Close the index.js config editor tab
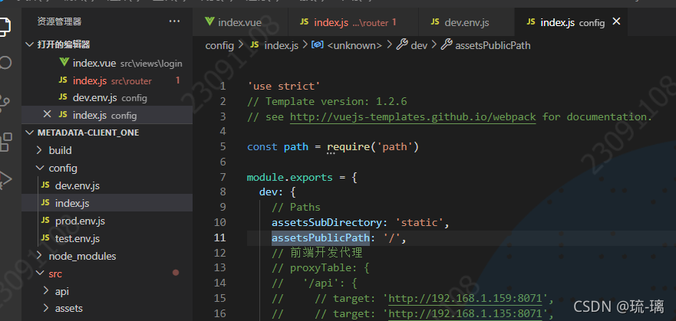Viewport: 676px width, 321px height. click(x=616, y=21)
